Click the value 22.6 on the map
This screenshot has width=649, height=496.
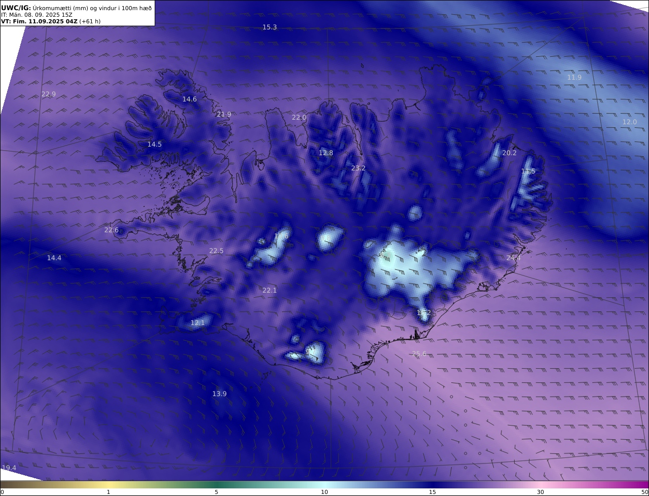pyautogui.click(x=112, y=230)
